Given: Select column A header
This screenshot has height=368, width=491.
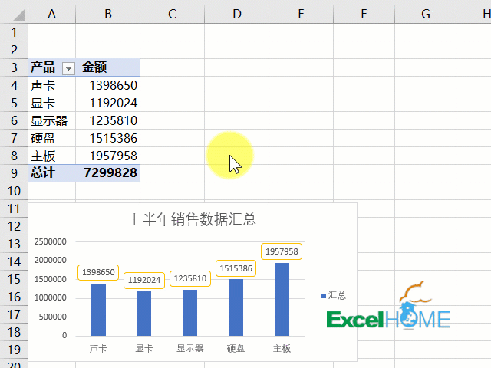Looking at the screenshot, I should [51, 14].
